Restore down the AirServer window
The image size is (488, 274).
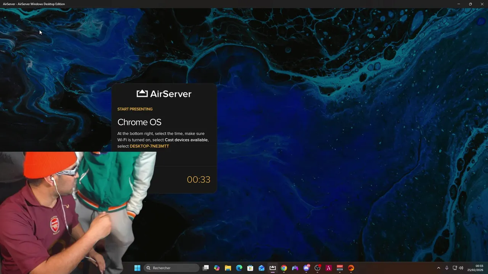tap(470, 4)
